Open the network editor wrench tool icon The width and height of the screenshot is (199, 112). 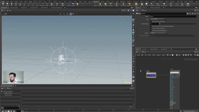point(168,55)
